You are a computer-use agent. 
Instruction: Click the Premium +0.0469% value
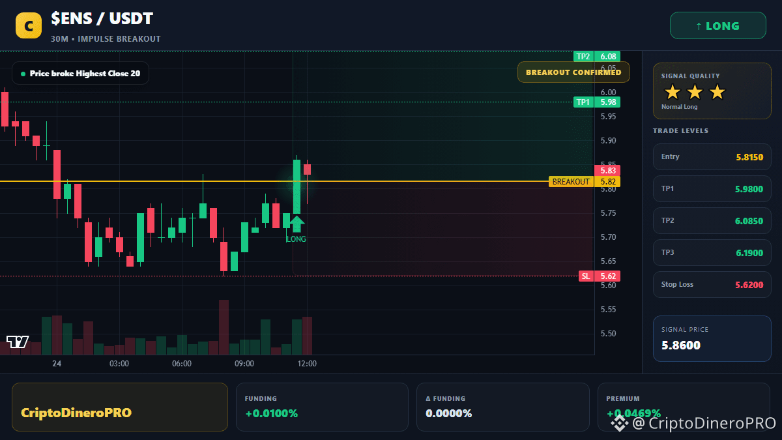point(633,413)
